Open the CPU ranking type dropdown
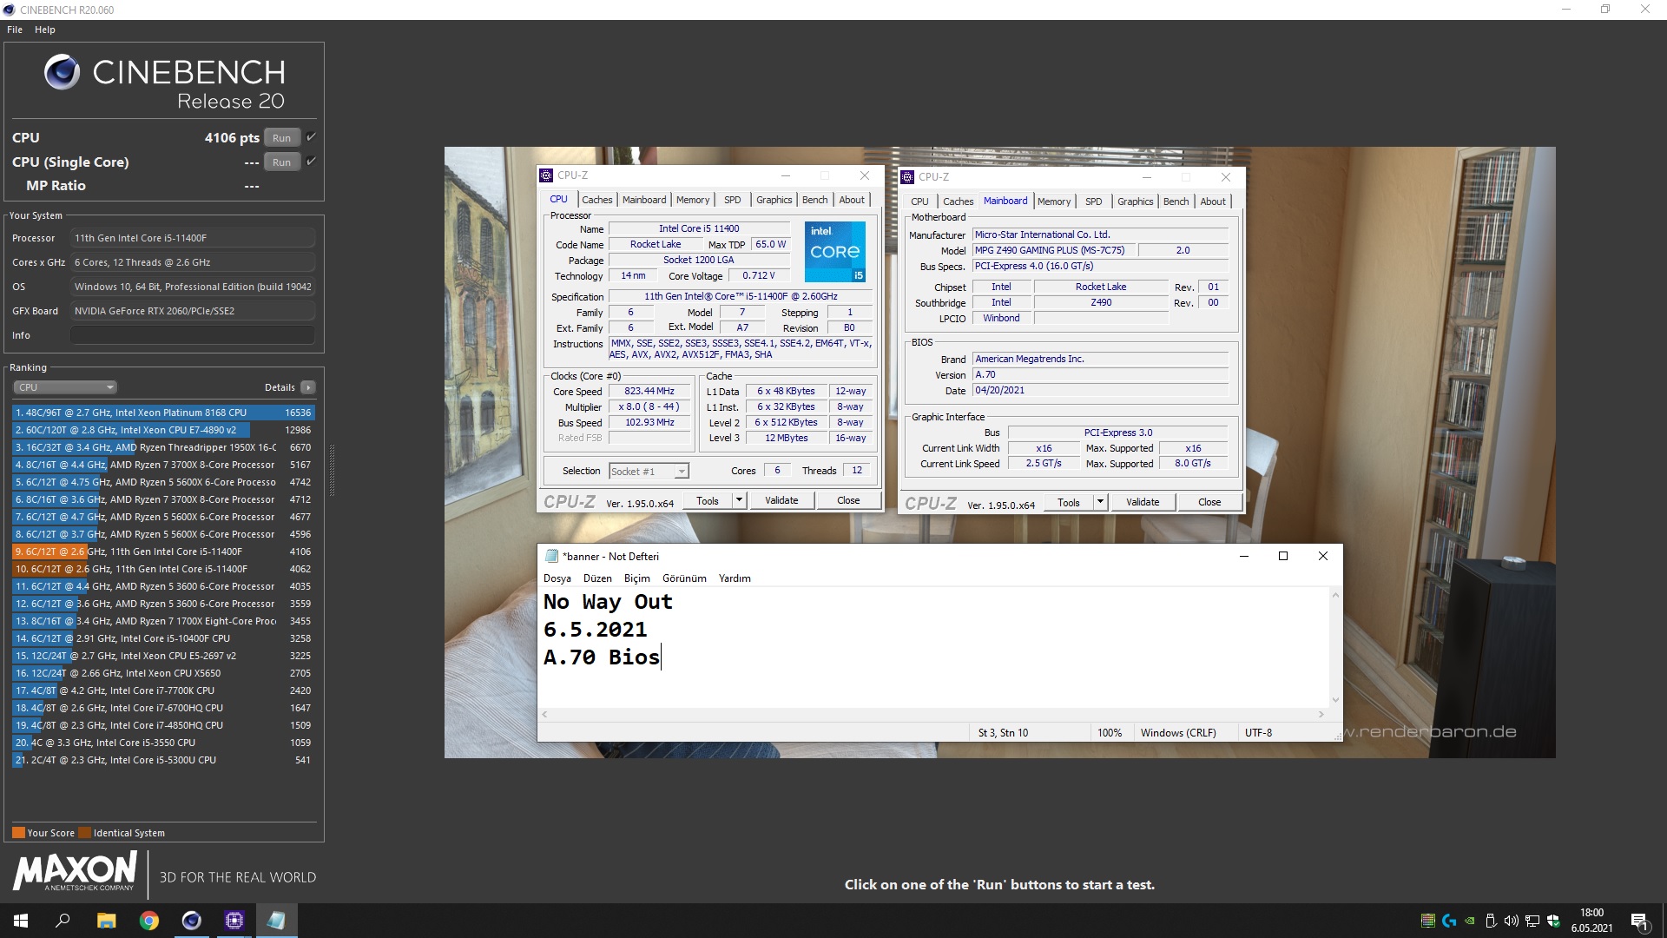The image size is (1667, 938). click(x=64, y=387)
